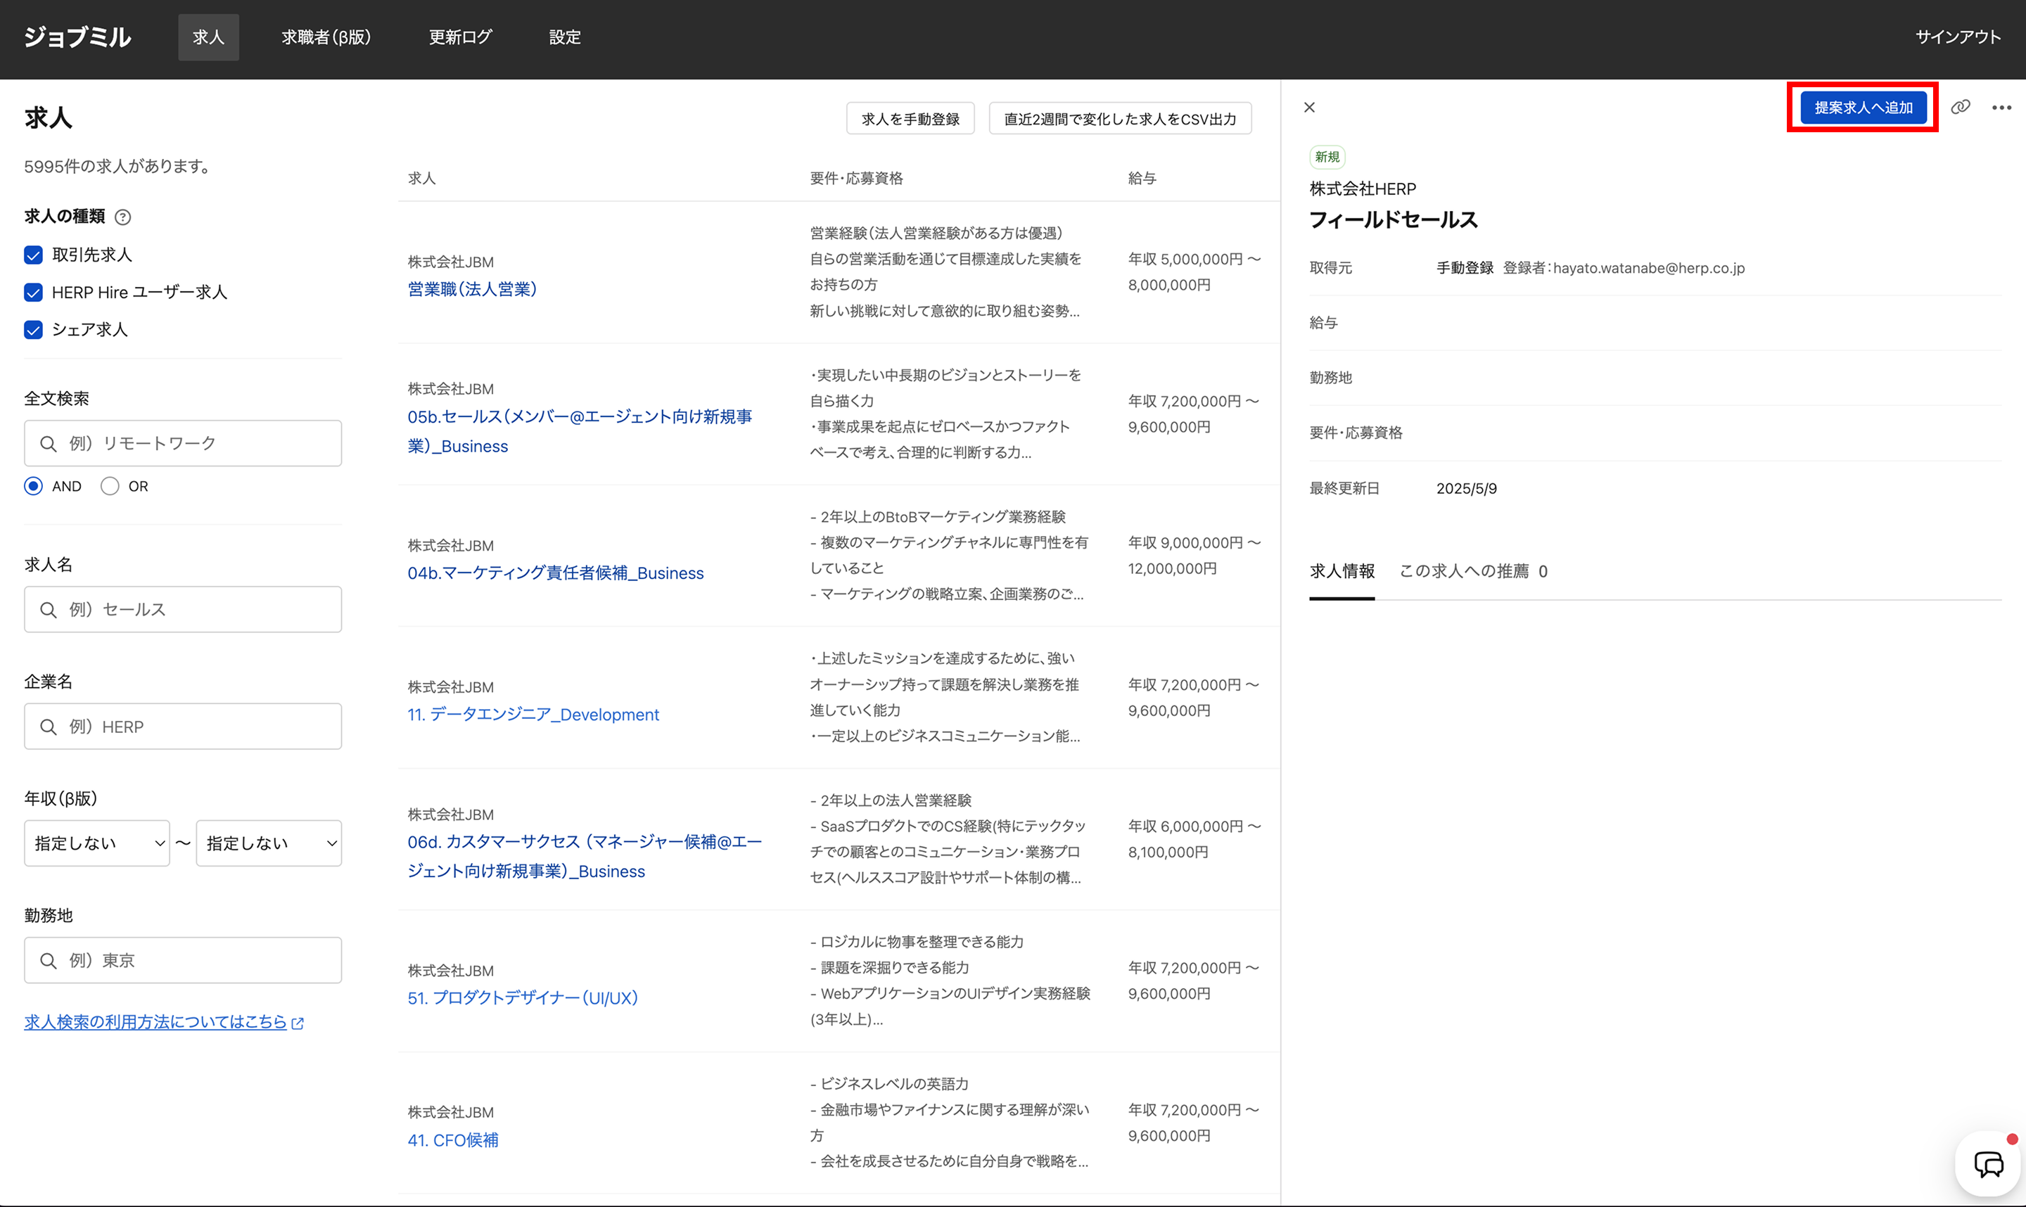Viewport: 2026px width, 1207px height.
Task: Open the three-dot more options menu
Action: (x=2001, y=108)
